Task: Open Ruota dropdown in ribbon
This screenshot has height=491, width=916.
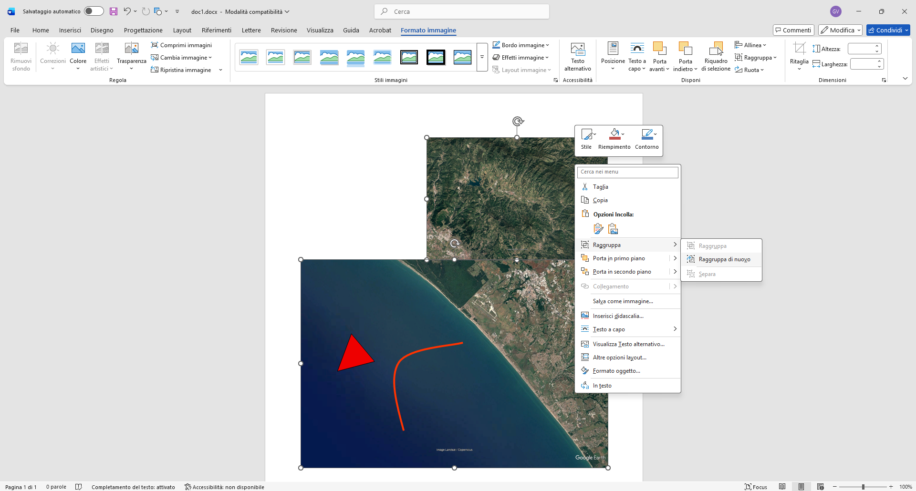Action: point(749,70)
